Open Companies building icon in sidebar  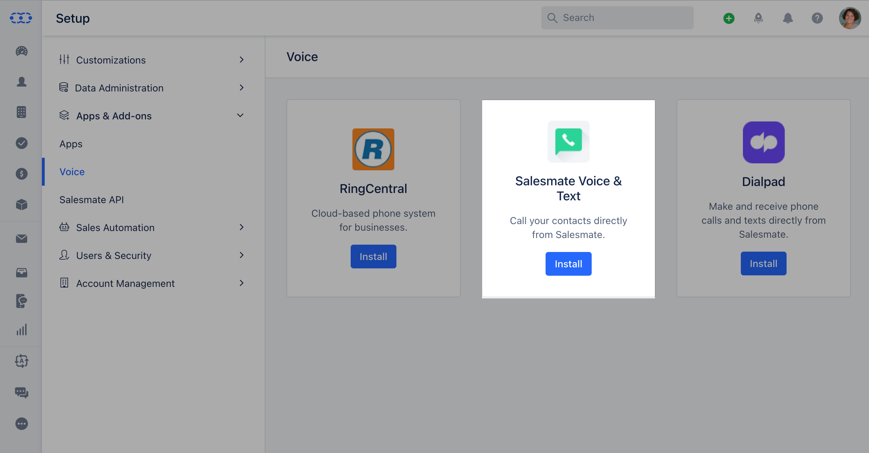click(x=22, y=112)
